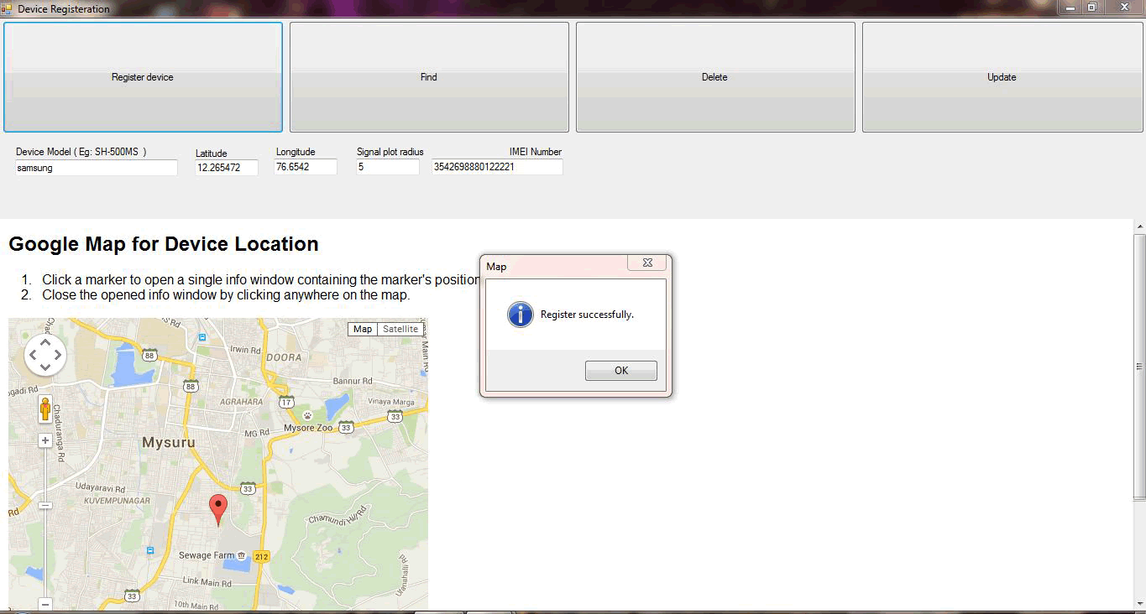1146x614 pixels.
Task: Select the Street View pegman icon
Action: click(45, 409)
